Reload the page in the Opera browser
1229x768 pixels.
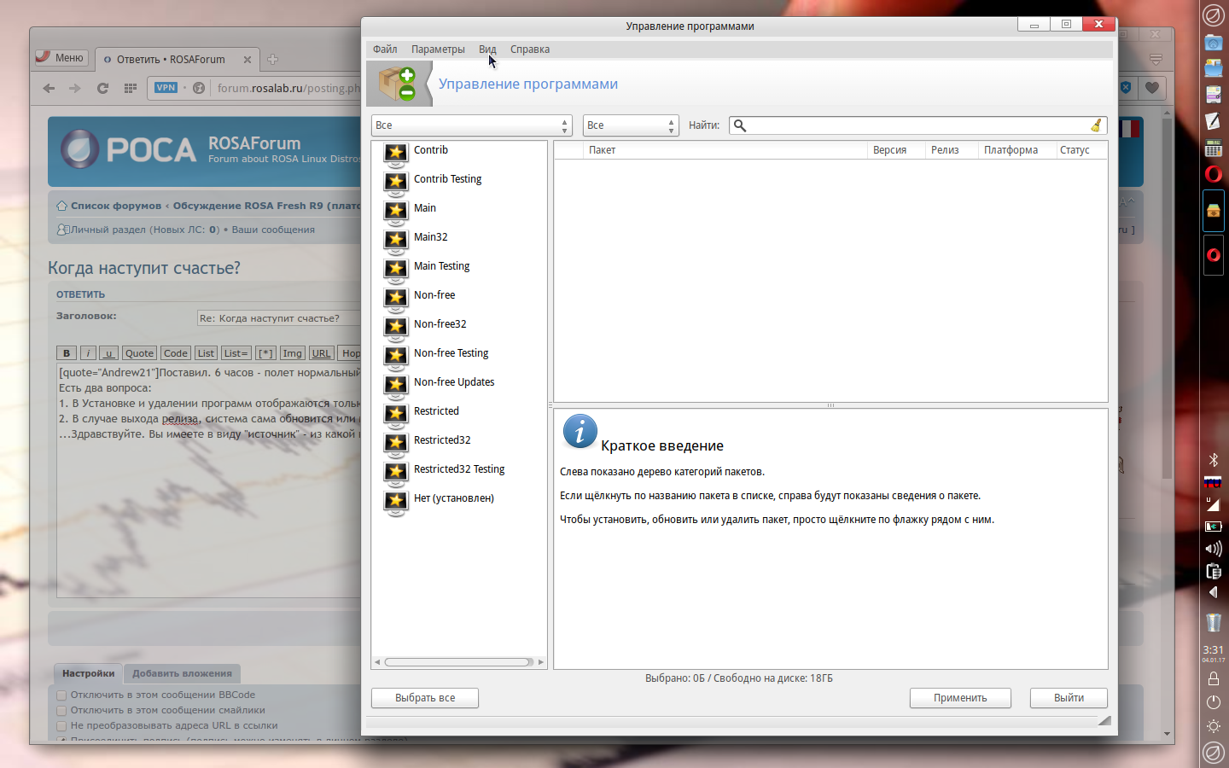tap(102, 88)
